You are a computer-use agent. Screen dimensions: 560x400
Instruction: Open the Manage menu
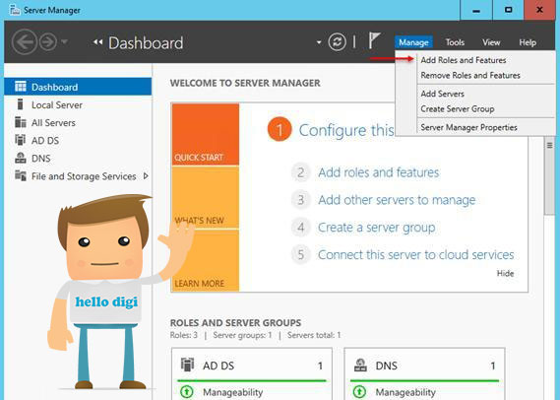(413, 42)
